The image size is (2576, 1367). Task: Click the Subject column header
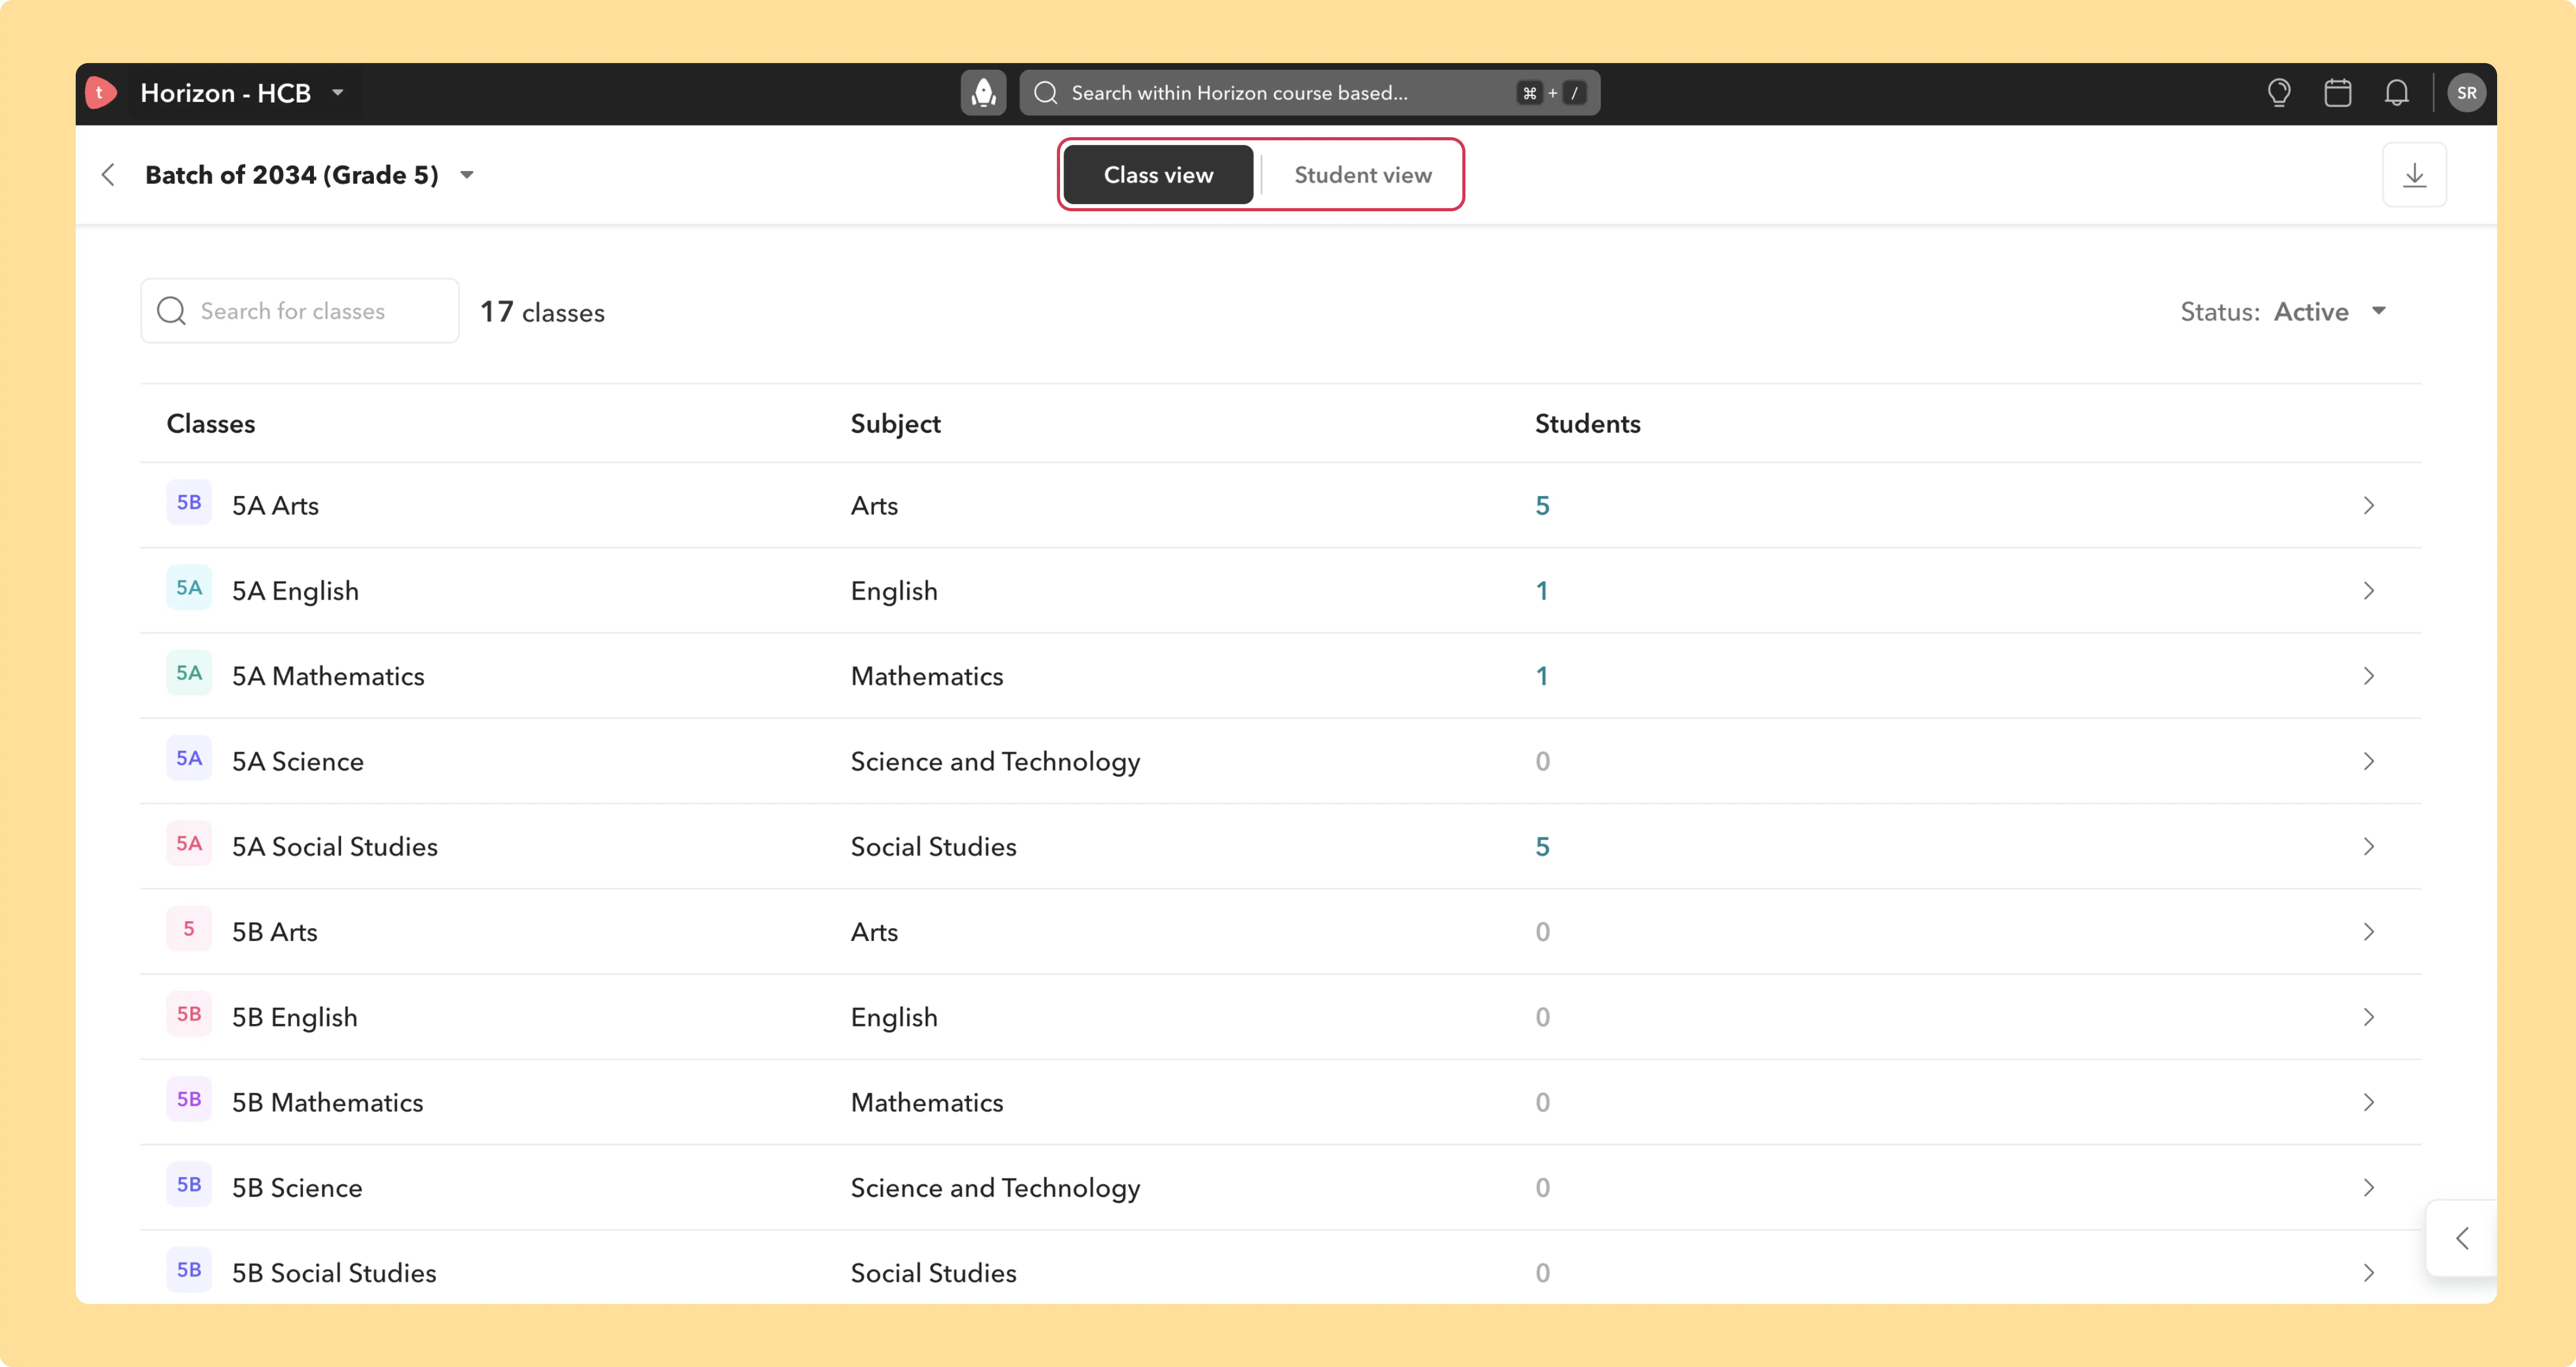click(x=896, y=424)
